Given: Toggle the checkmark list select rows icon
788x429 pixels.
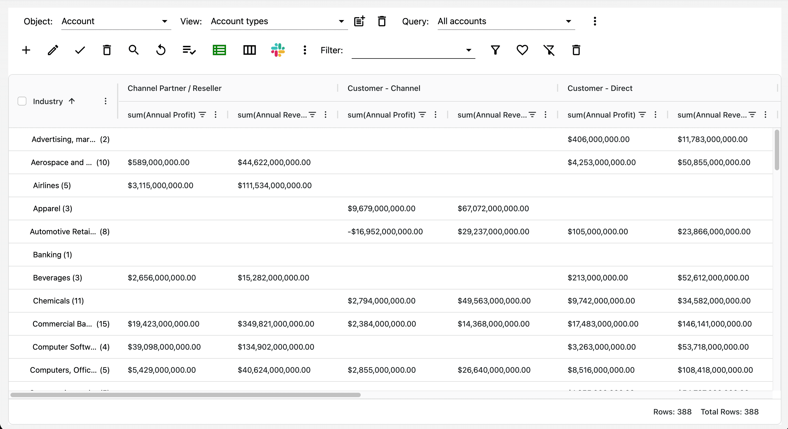Looking at the screenshot, I should tap(189, 50).
